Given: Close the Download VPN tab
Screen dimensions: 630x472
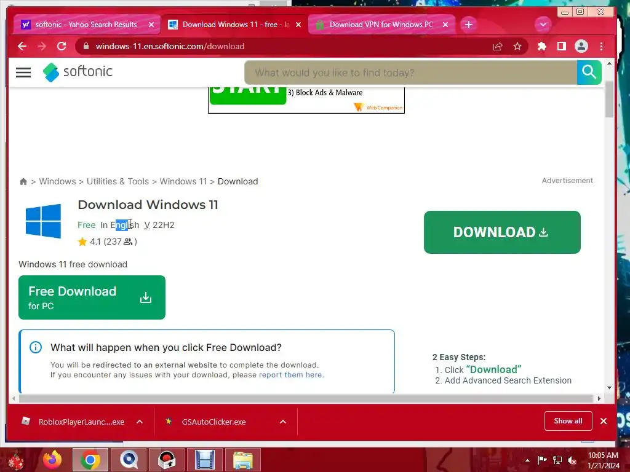Looking at the screenshot, I should click(445, 25).
